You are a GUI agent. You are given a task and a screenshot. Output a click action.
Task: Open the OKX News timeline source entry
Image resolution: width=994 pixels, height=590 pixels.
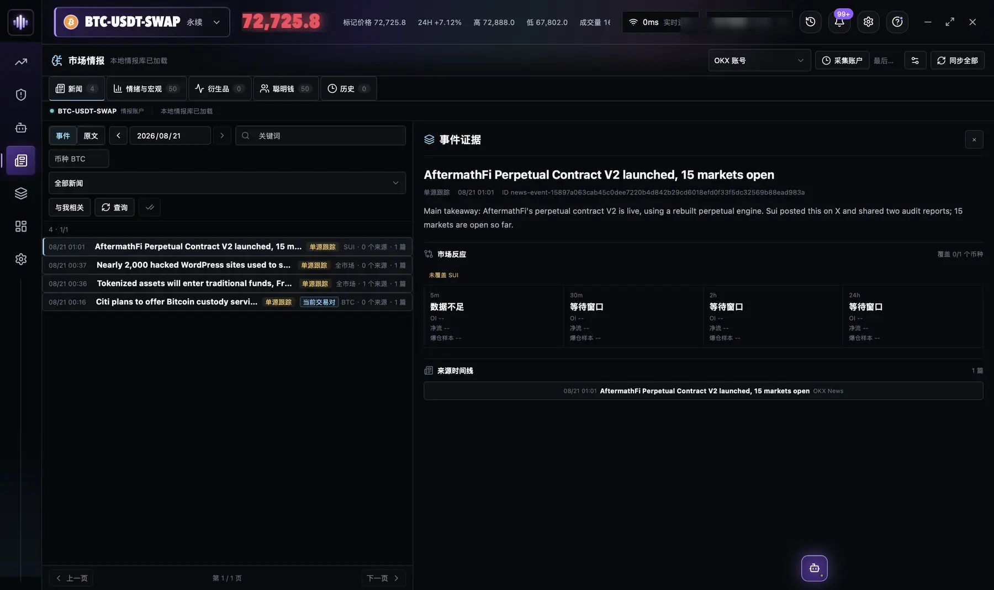point(703,391)
